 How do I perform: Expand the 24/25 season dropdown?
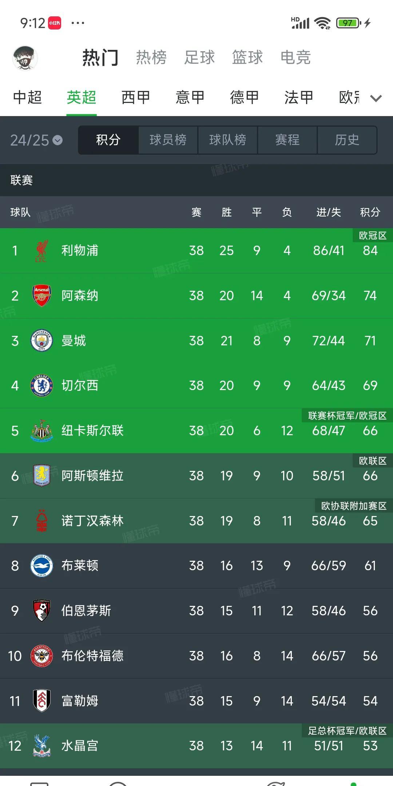pyautogui.click(x=36, y=140)
